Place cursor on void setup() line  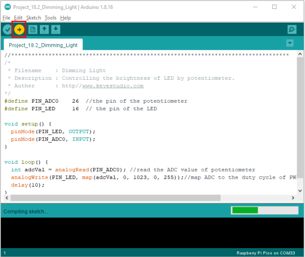pos(28,124)
